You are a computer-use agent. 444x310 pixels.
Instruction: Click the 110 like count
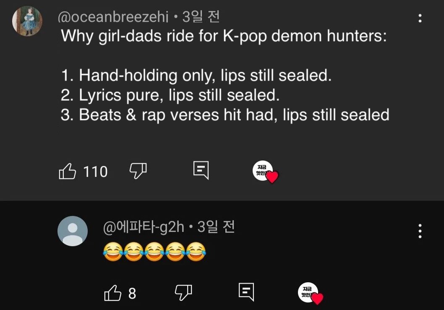[x=95, y=172]
